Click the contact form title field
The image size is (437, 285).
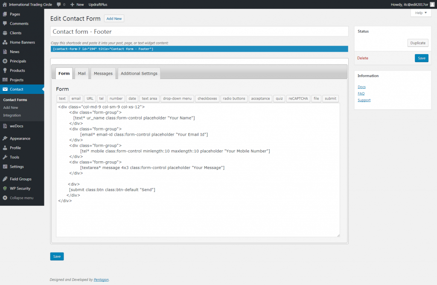pos(199,32)
